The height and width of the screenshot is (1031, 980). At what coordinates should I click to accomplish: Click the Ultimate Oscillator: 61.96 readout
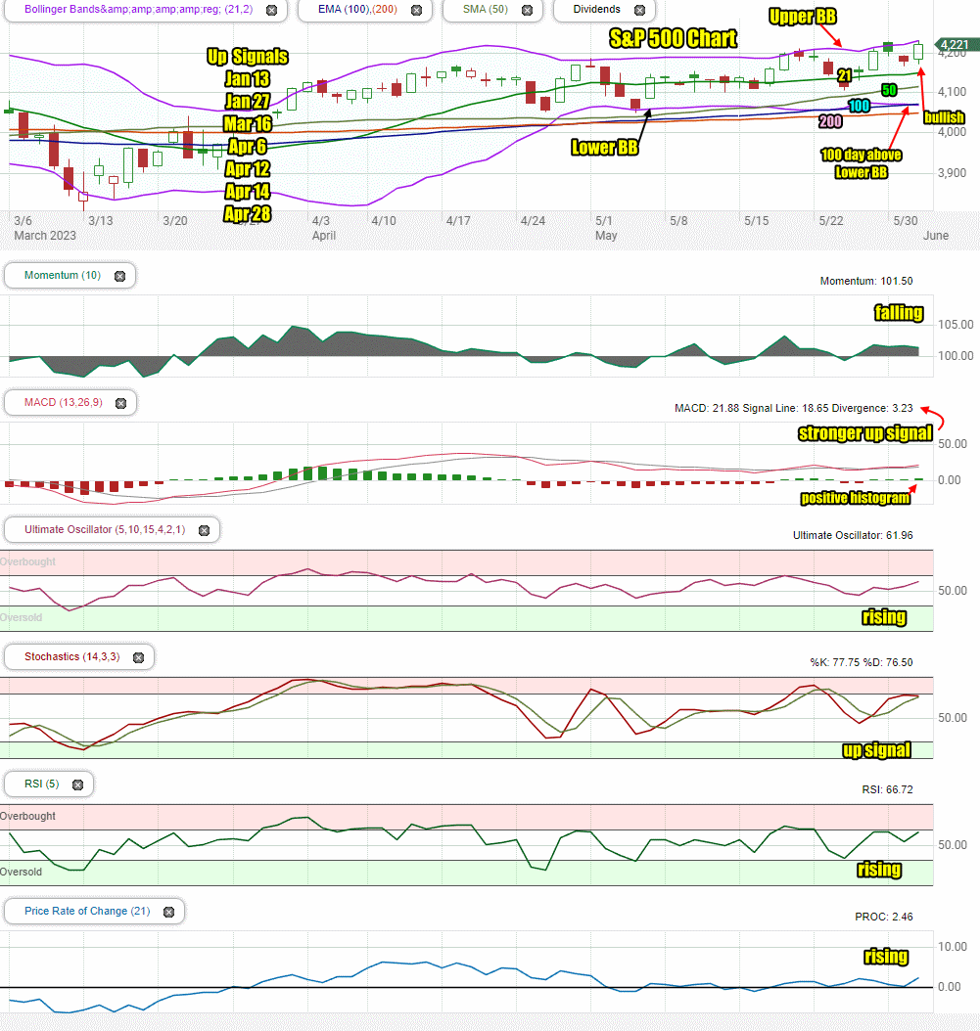coord(853,535)
